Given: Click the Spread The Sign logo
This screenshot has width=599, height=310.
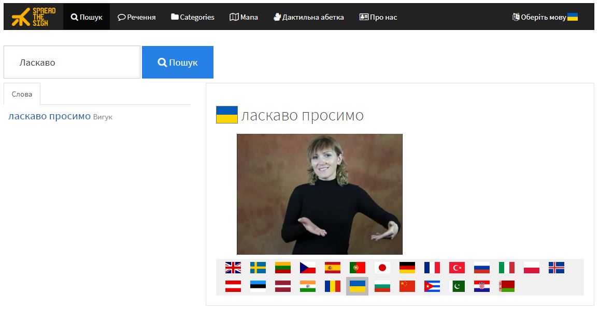Looking at the screenshot, I should 33,17.
